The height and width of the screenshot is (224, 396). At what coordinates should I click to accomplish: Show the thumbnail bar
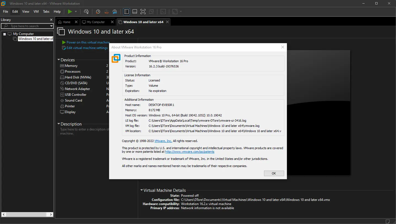(135, 12)
